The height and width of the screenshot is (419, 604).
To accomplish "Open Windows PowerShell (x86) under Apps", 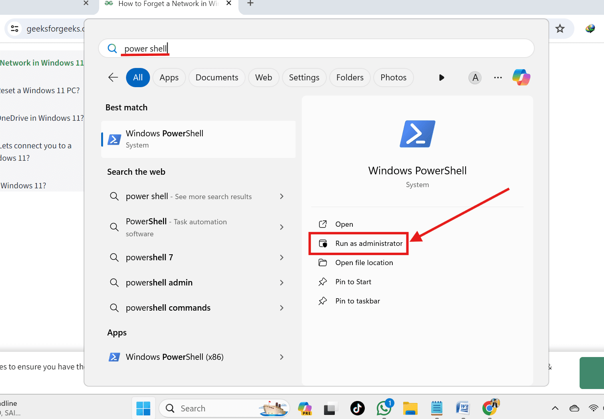I will pos(174,357).
